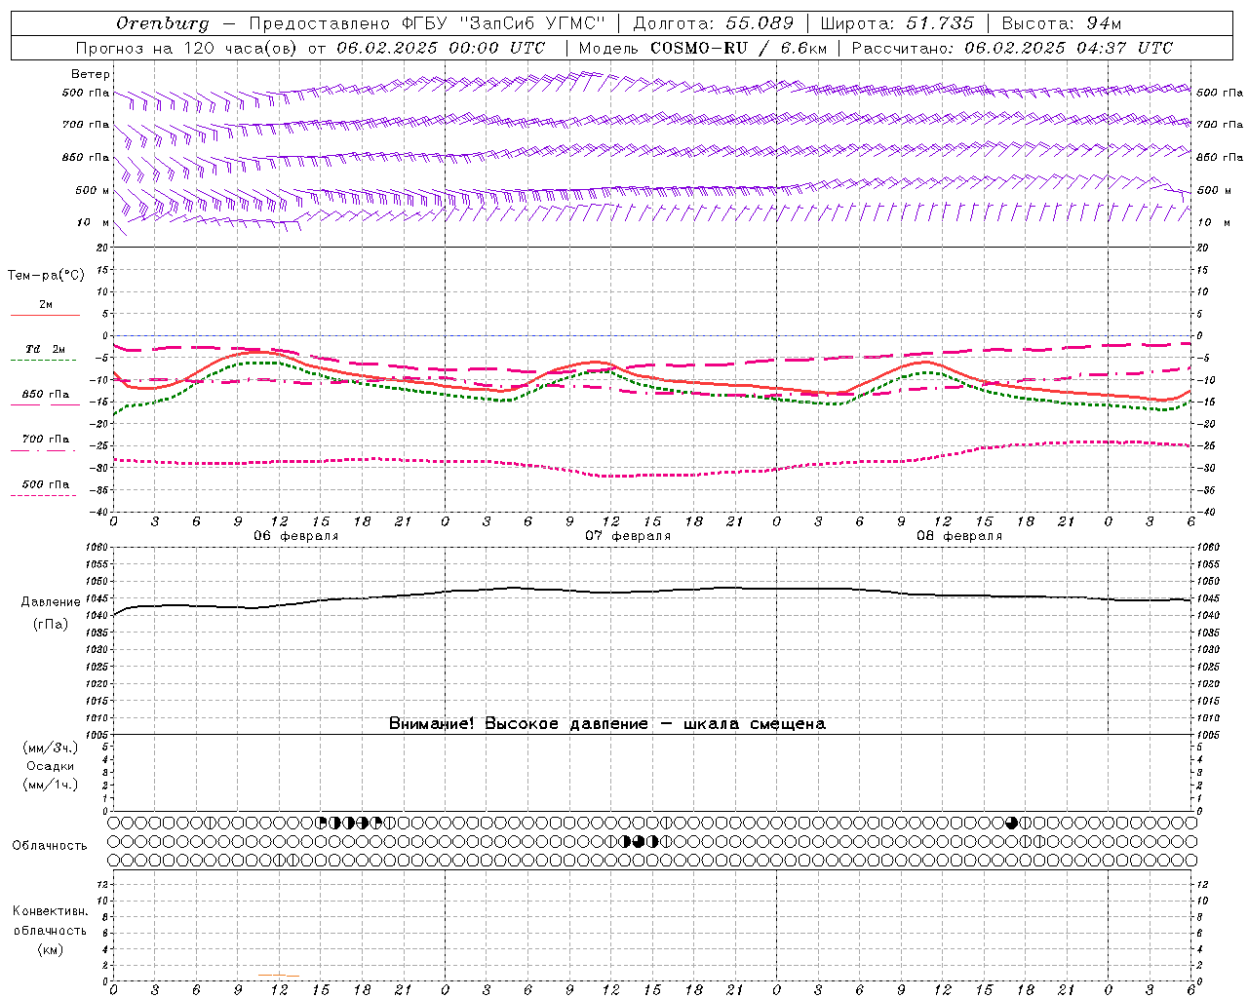Screen dimensions: 1248x998
Task: Click the (гПа) pressure unit label
Action: pos(51,625)
